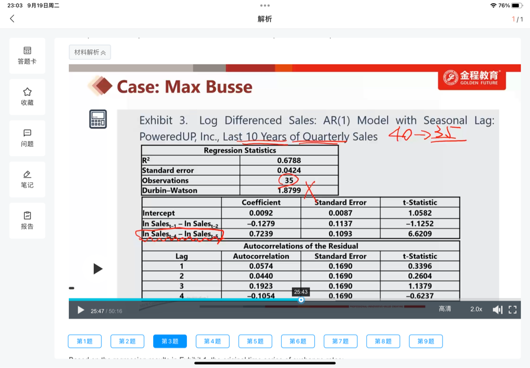The height and width of the screenshot is (368, 530).
Task: Switch to question 第5题
Action: click(x=255, y=341)
